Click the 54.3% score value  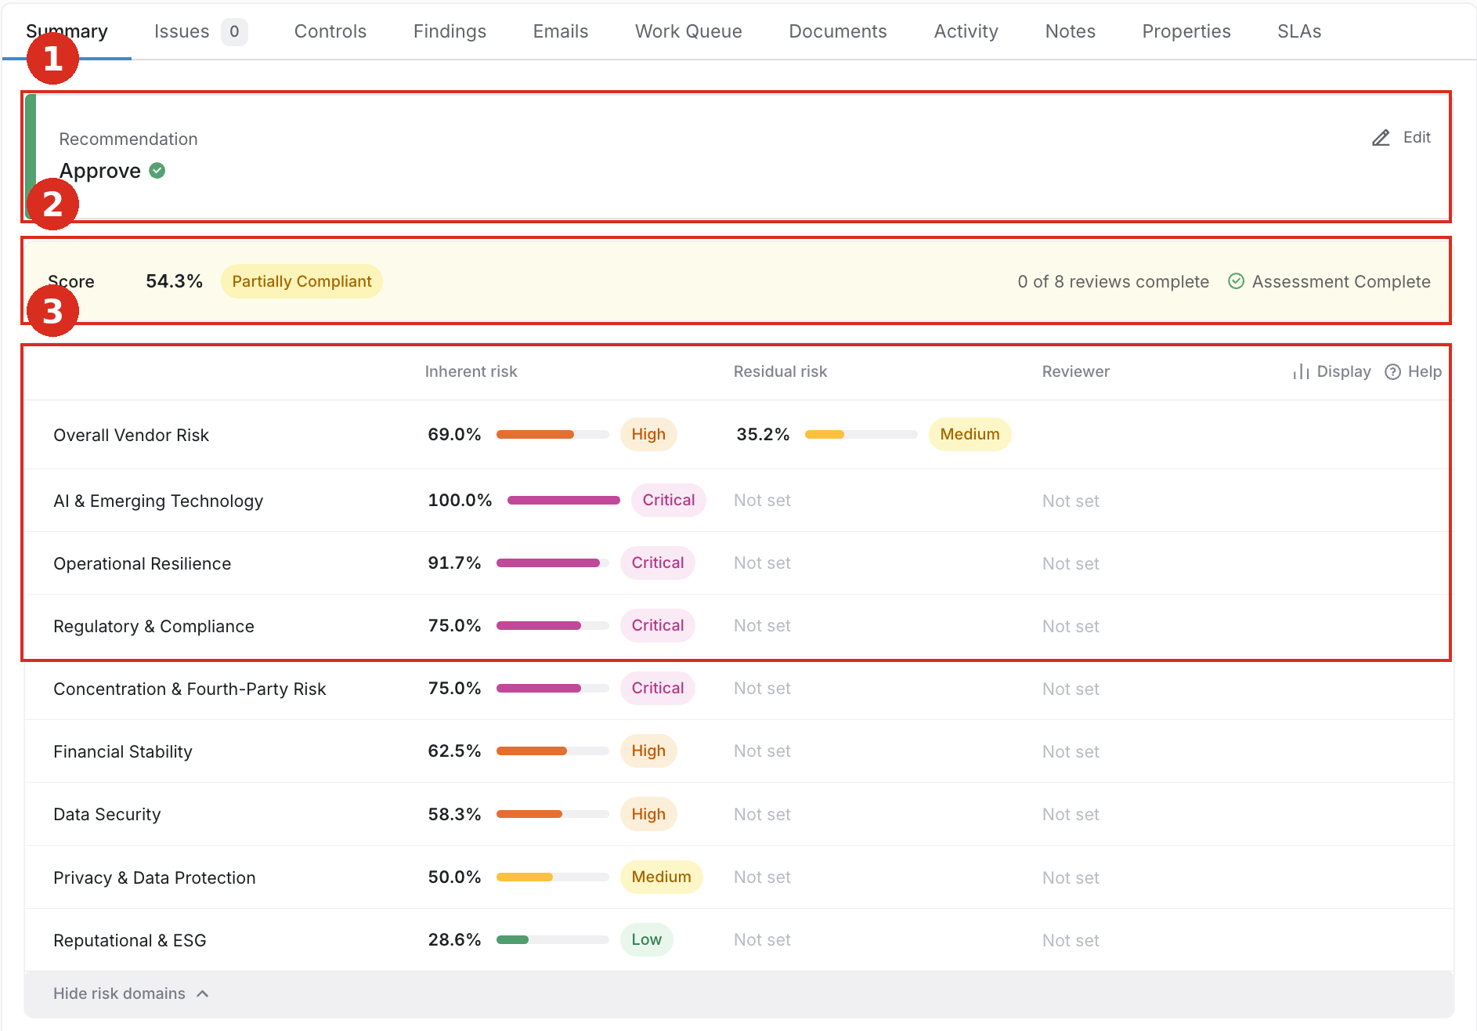(174, 281)
